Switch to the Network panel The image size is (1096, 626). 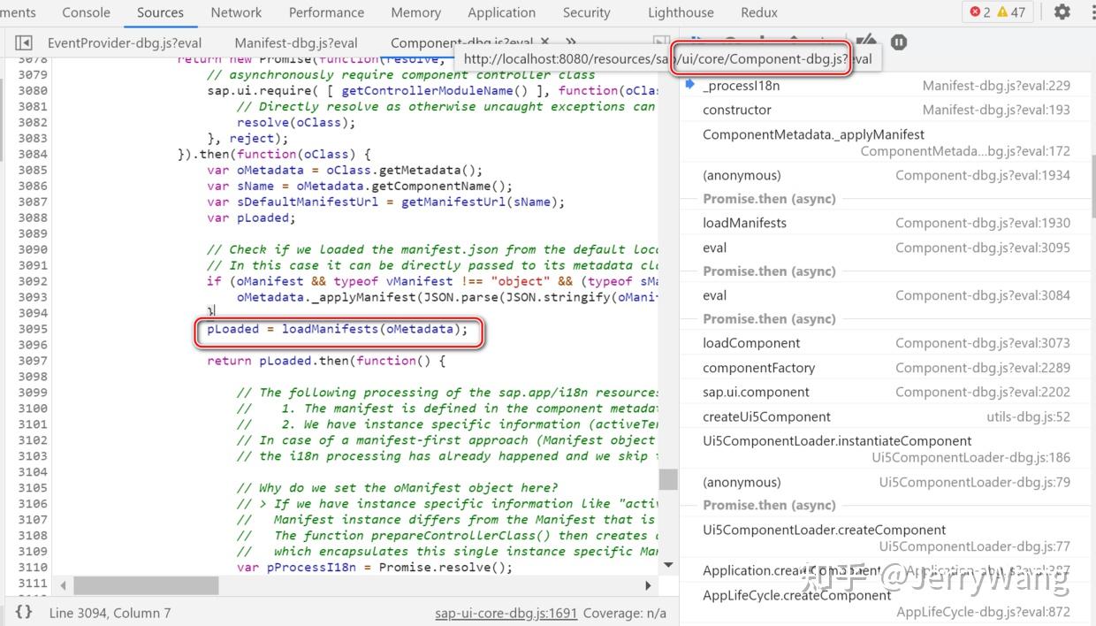pyautogui.click(x=236, y=11)
